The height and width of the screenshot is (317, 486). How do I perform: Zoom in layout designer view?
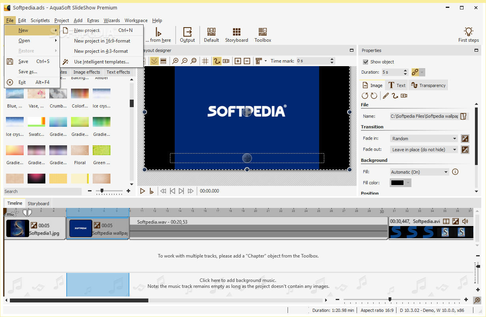point(176,61)
